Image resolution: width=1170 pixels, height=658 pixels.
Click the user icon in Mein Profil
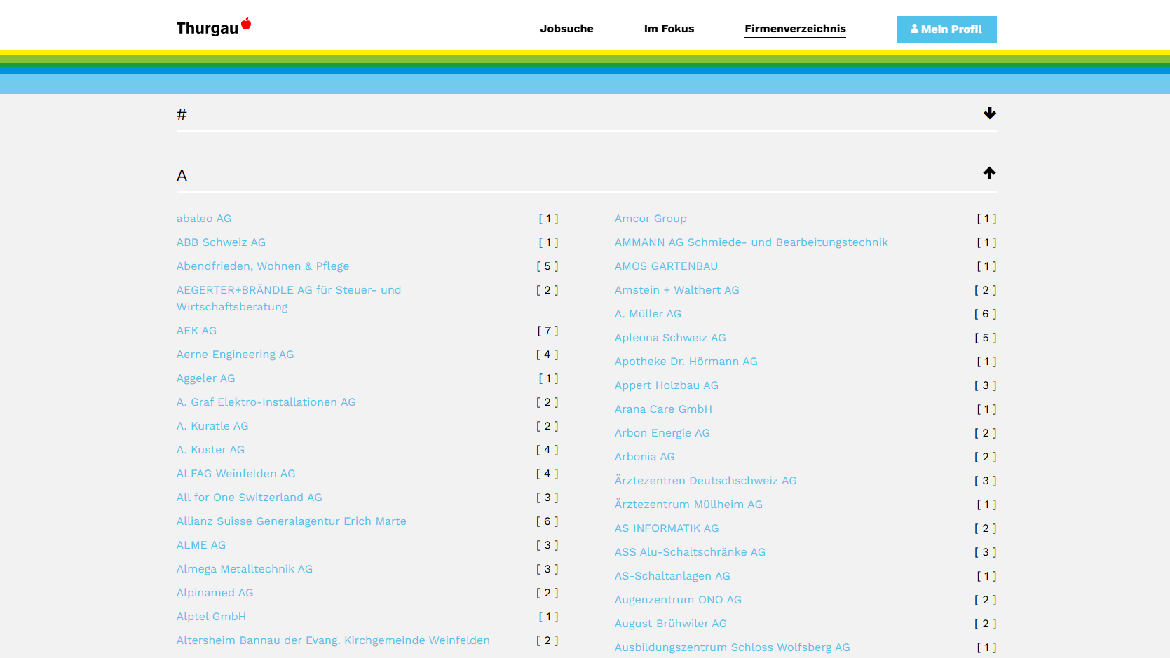914,29
